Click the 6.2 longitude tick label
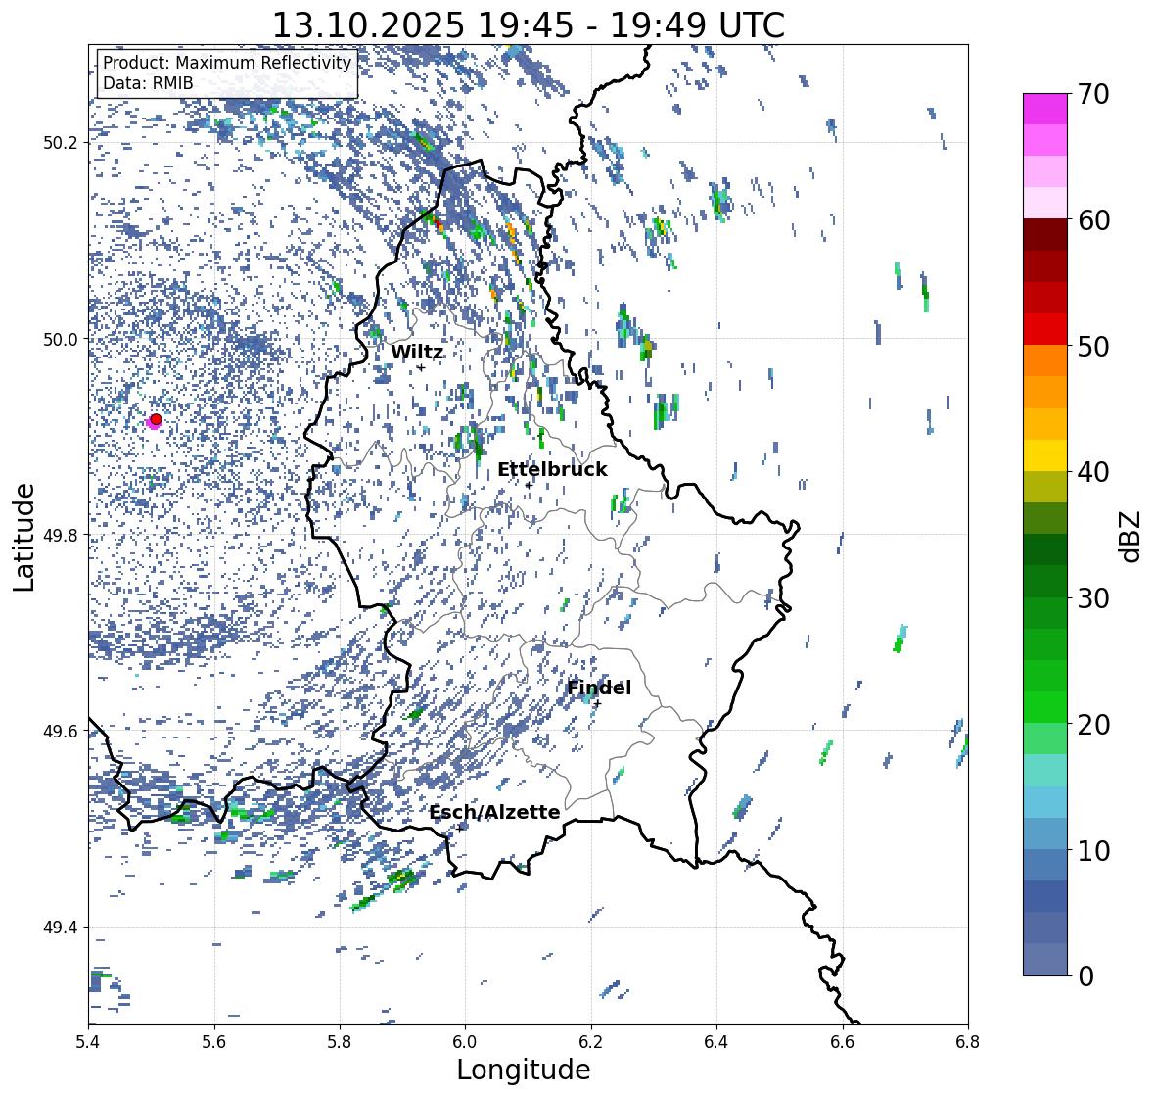Image resolution: width=1154 pixels, height=1094 pixels. pyautogui.click(x=591, y=1042)
